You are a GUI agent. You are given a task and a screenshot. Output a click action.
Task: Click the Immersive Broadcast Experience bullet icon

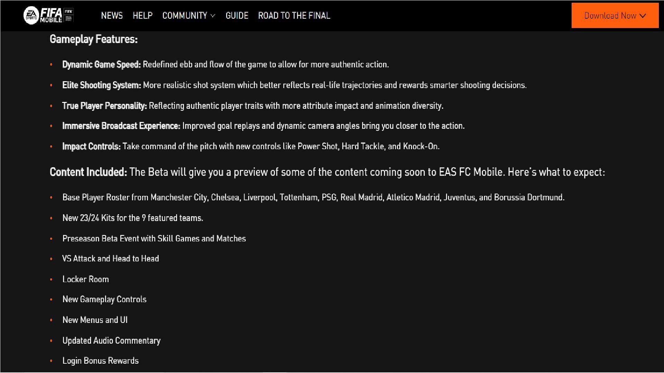coord(52,126)
